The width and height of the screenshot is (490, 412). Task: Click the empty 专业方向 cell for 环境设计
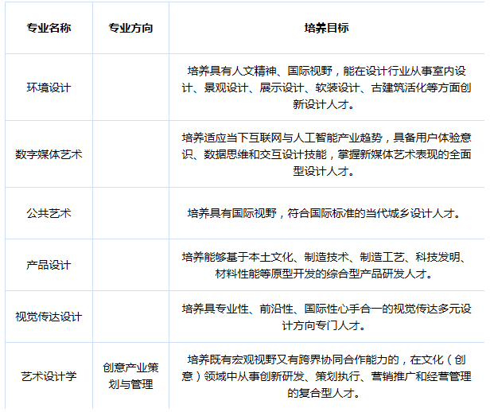coord(131,87)
